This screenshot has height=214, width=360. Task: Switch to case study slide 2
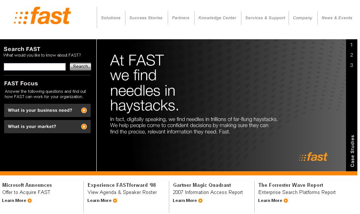point(352,55)
